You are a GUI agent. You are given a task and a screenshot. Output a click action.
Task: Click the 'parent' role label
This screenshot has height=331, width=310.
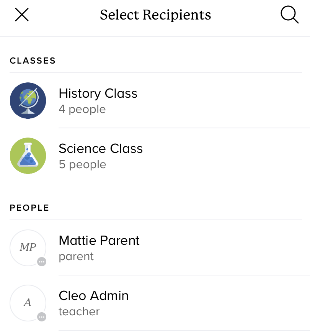(x=76, y=257)
